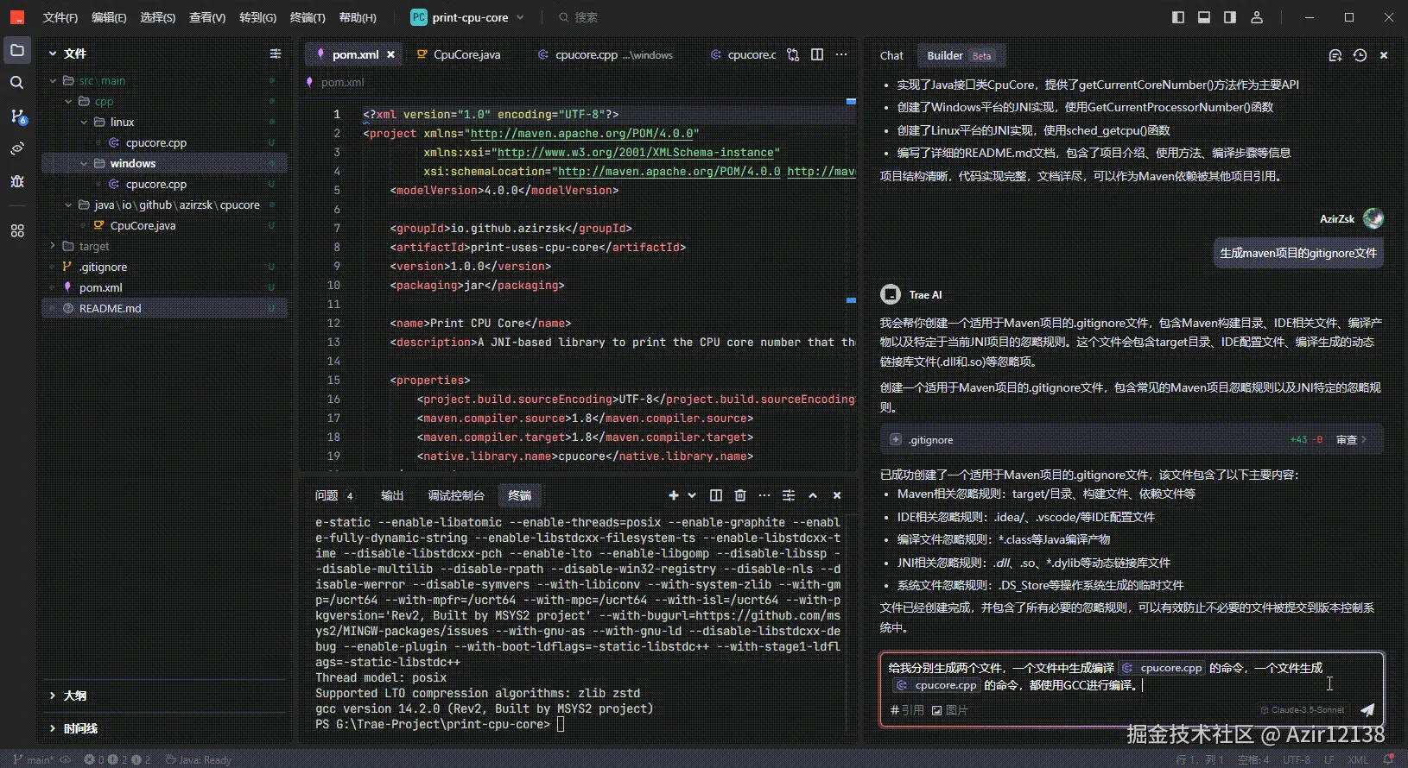Click into the chat message input field
This screenshot has width=1408, height=768.
pyautogui.click(x=1132, y=677)
